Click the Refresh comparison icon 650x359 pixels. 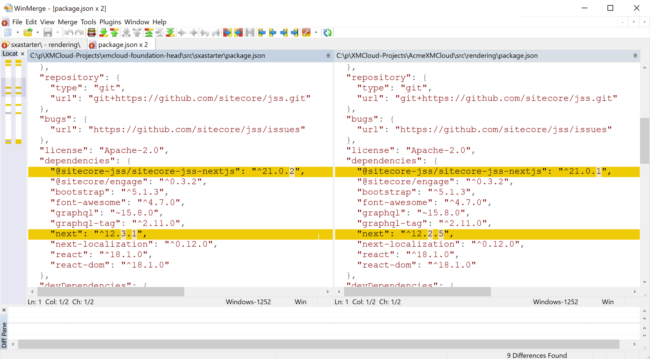click(327, 33)
